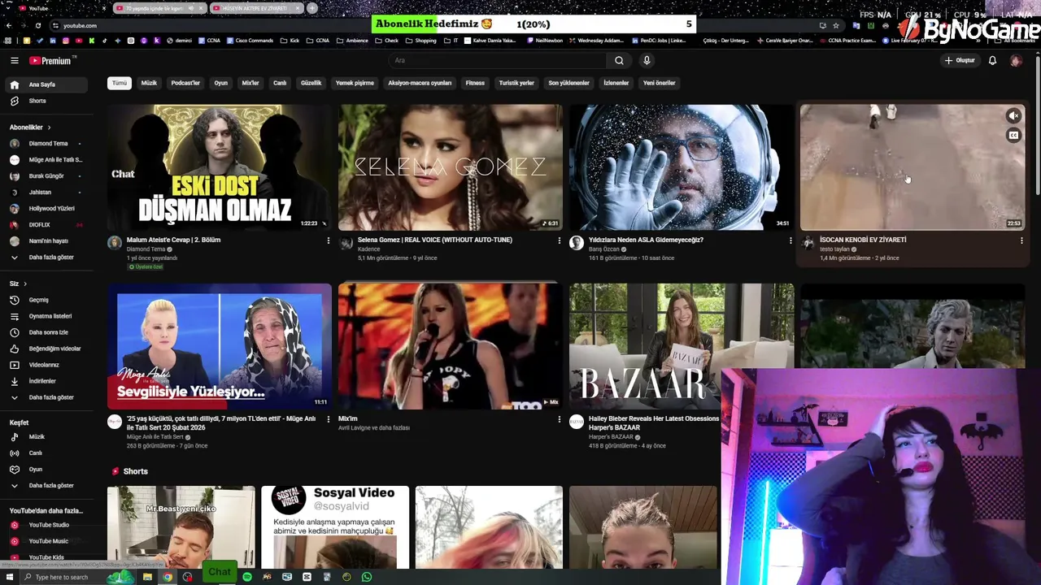Open the Hailey Bieber BAZAAR thumbnail
Screen dimensions: 1041x585
[682, 345]
